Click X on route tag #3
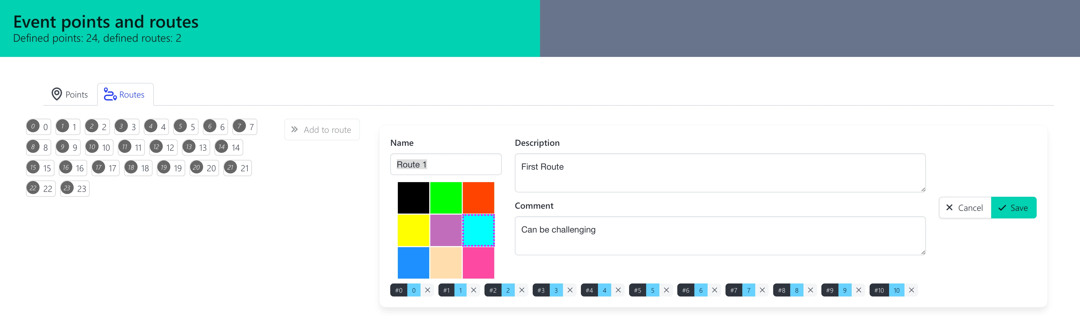The image size is (1080, 316). click(570, 290)
